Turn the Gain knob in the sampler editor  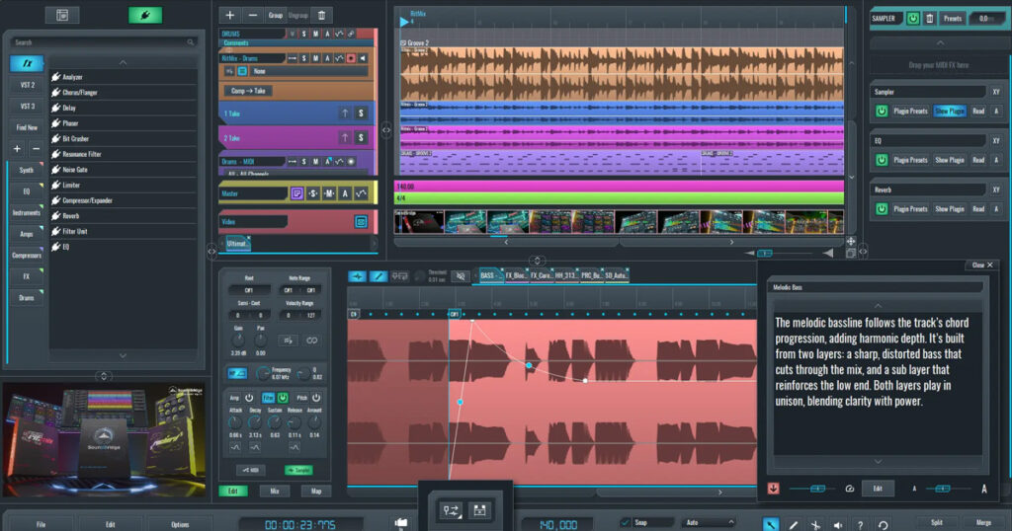(238, 341)
